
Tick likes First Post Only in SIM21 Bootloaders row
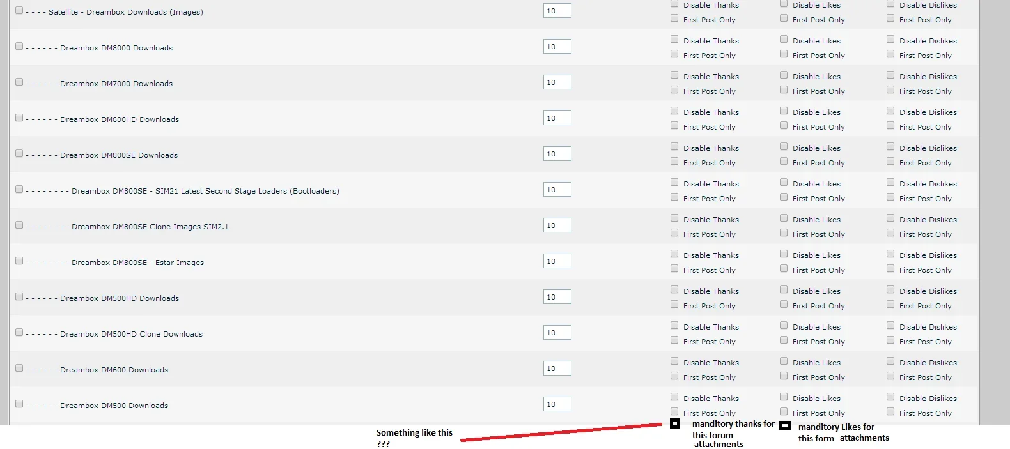784,197
